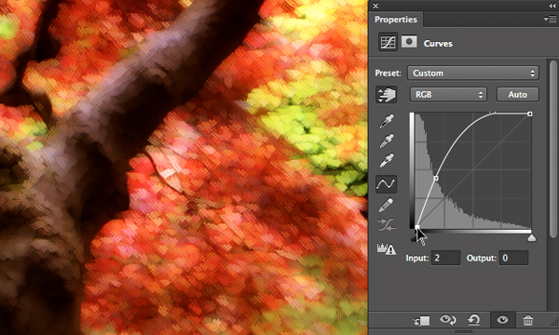Pick the gray point eyedropper
Image resolution: width=559 pixels, height=335 pixels.
point(387,141)
